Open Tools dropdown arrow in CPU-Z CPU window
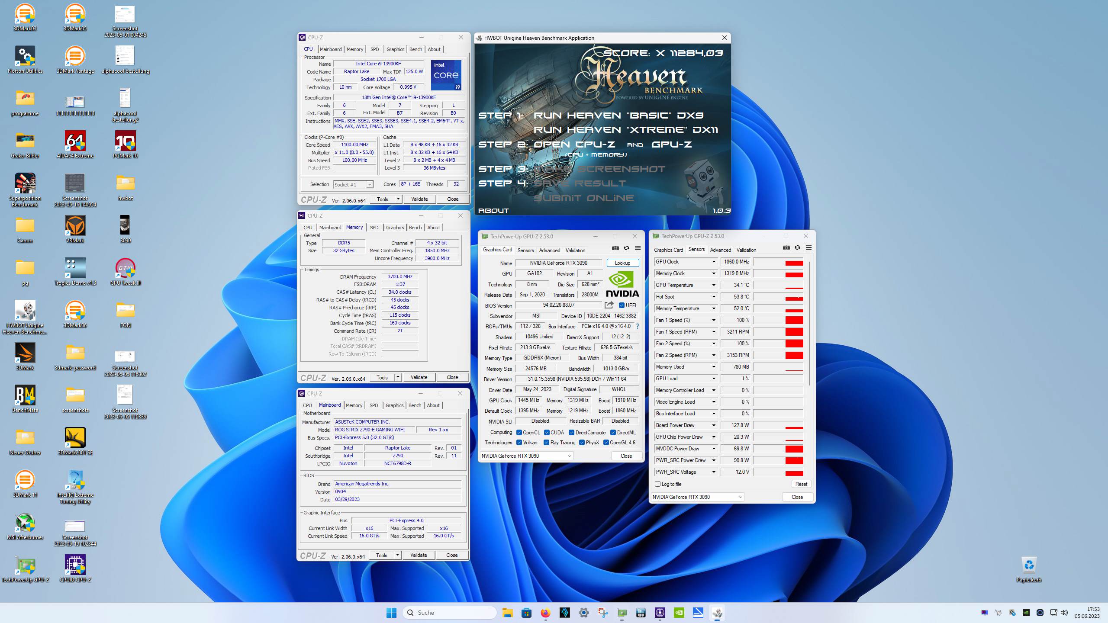 click(398, 199)
